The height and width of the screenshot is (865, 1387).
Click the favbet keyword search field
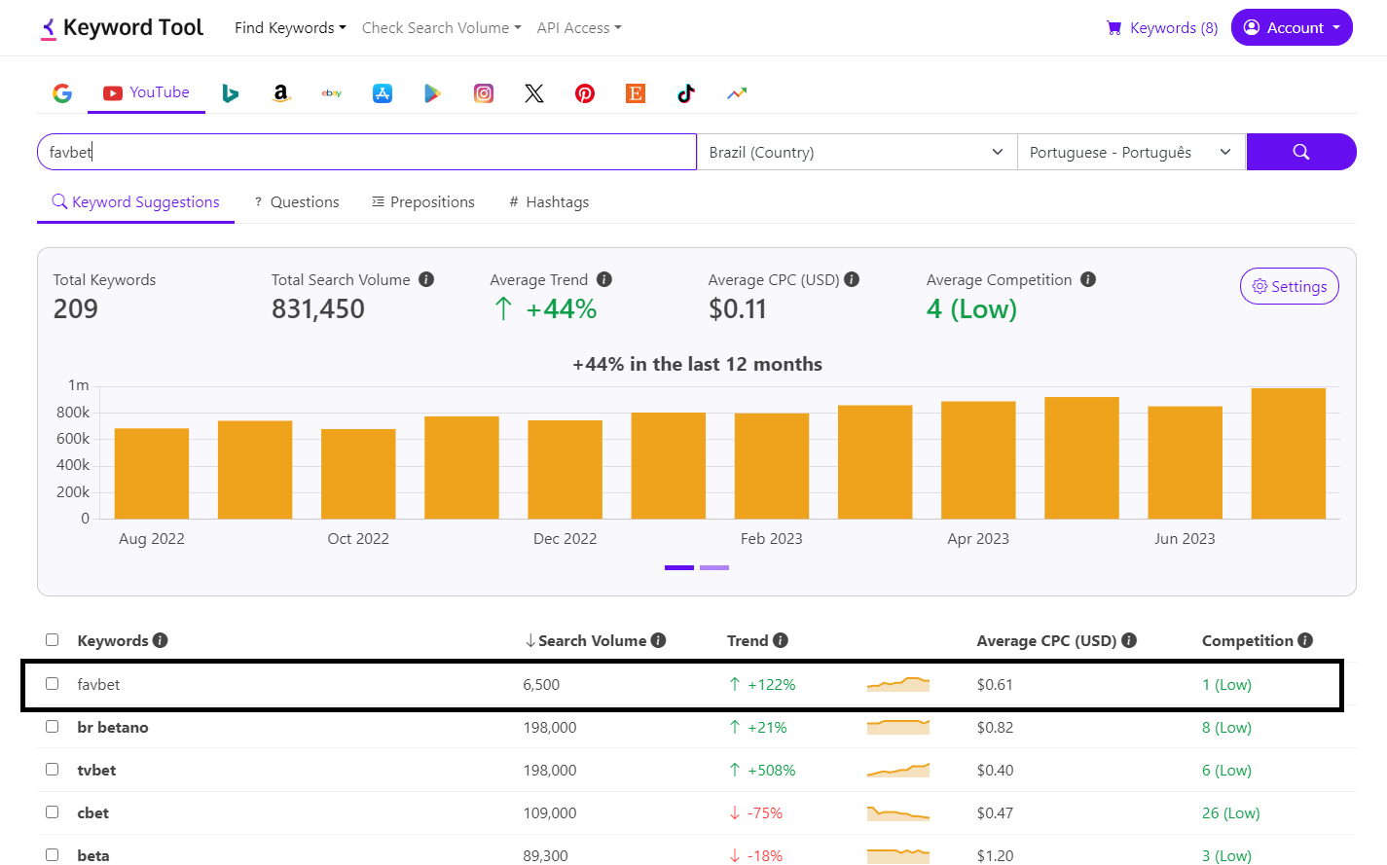[367, 152]
